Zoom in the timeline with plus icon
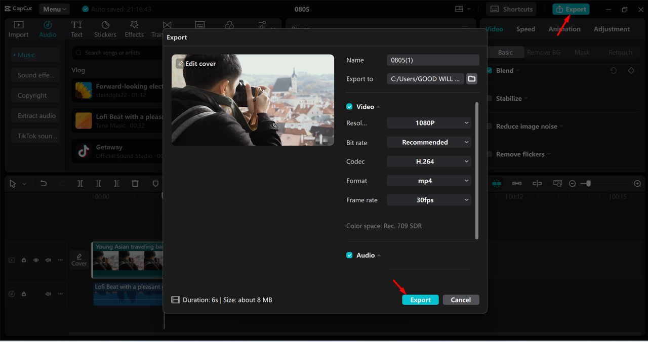The width and height of the screenshot is (648, 342). pos(637,184)
